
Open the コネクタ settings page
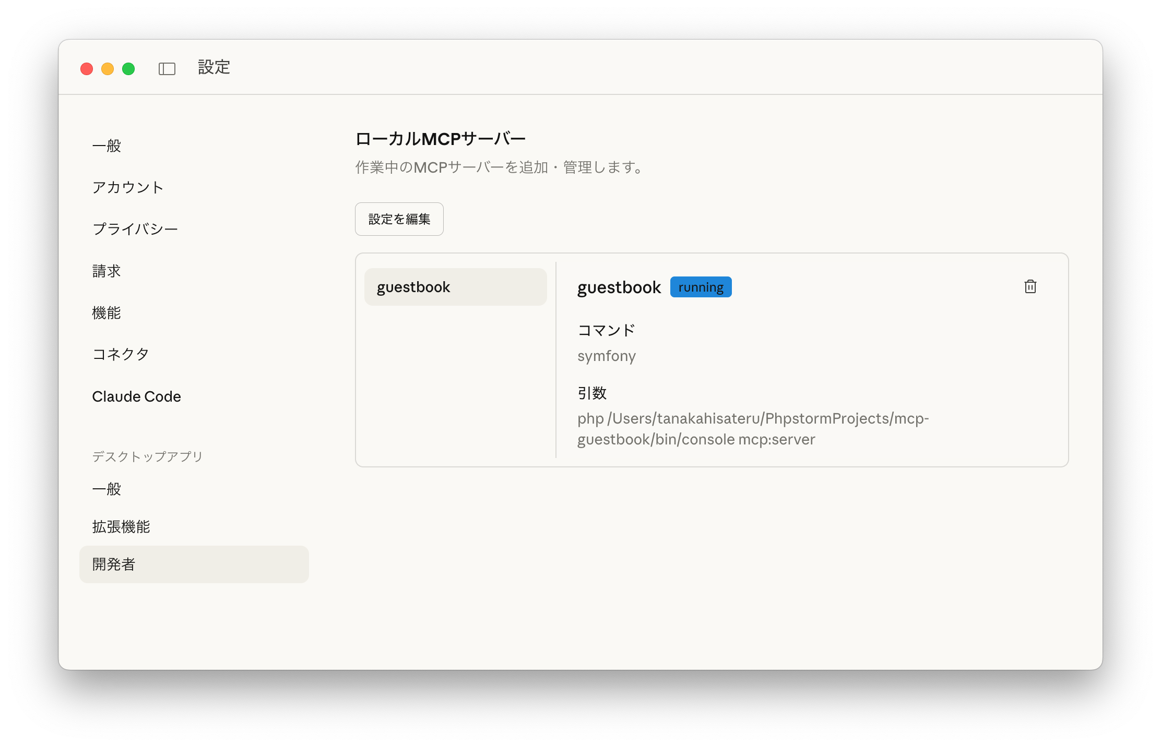[121, 354]
